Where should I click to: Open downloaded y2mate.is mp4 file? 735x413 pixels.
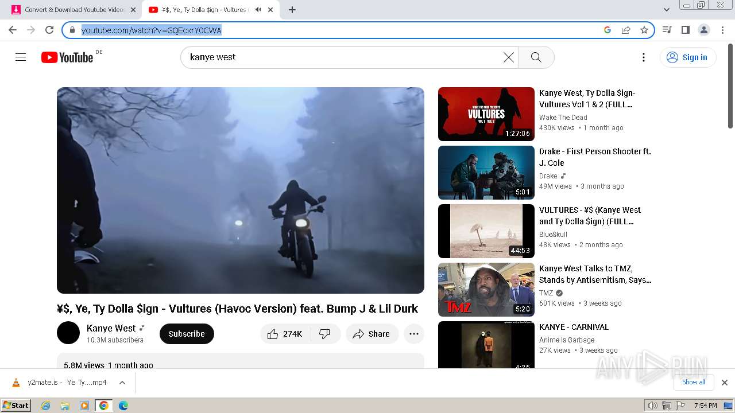[x=60, y=383]
